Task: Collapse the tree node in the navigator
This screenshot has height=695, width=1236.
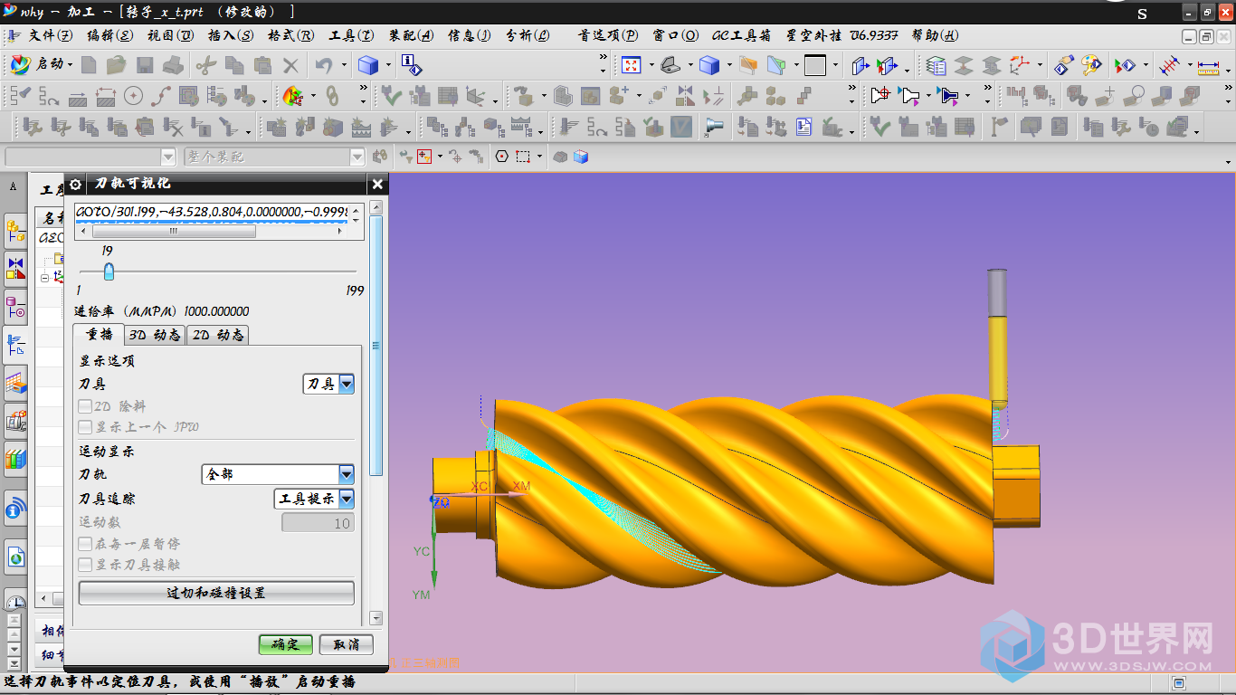Action: pos(44,277)
